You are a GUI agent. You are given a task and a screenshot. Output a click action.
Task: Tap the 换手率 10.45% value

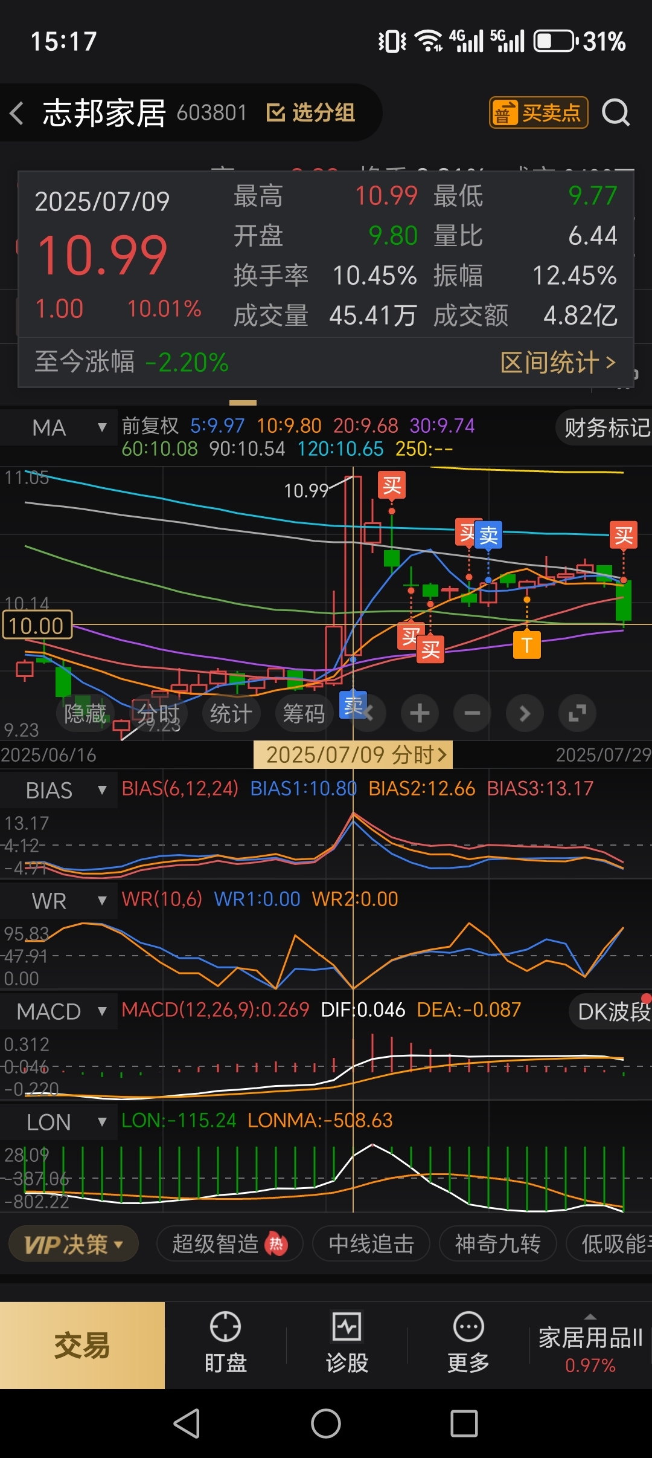[374, 276]
